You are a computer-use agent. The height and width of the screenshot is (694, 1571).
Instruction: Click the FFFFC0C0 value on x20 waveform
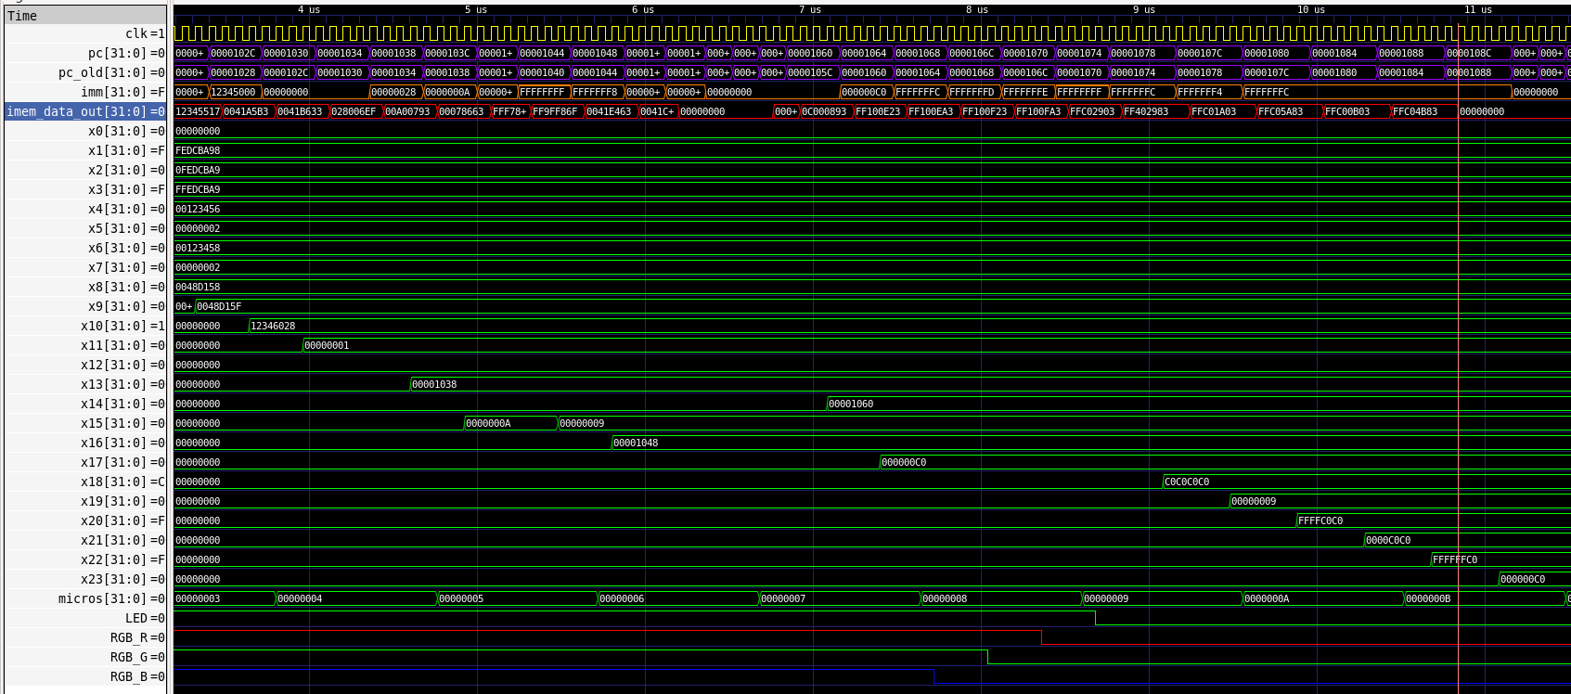(1320, 520)
